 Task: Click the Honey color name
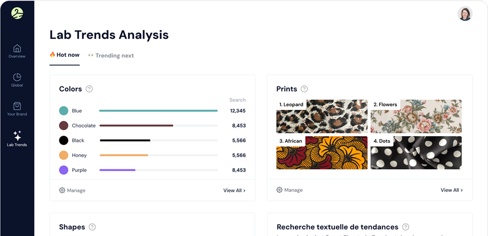pos(79,155)
